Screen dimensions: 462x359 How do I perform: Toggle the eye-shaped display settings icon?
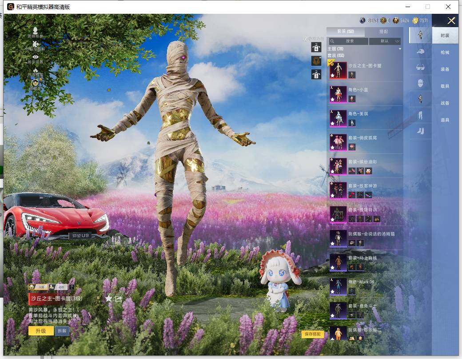point(36,57)
